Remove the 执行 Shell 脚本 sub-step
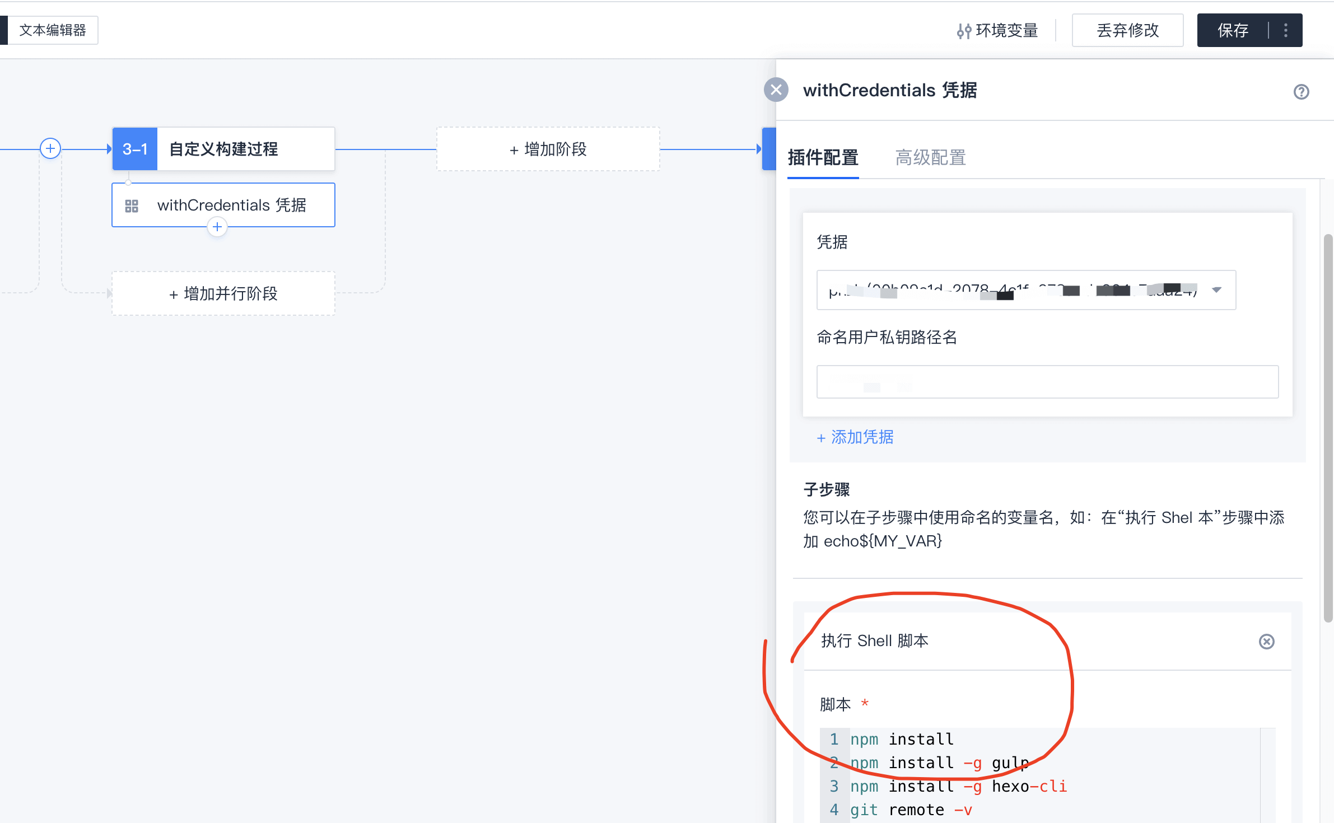The width and height of the screenshot is (1334, 823). (x=1266, y=641)
